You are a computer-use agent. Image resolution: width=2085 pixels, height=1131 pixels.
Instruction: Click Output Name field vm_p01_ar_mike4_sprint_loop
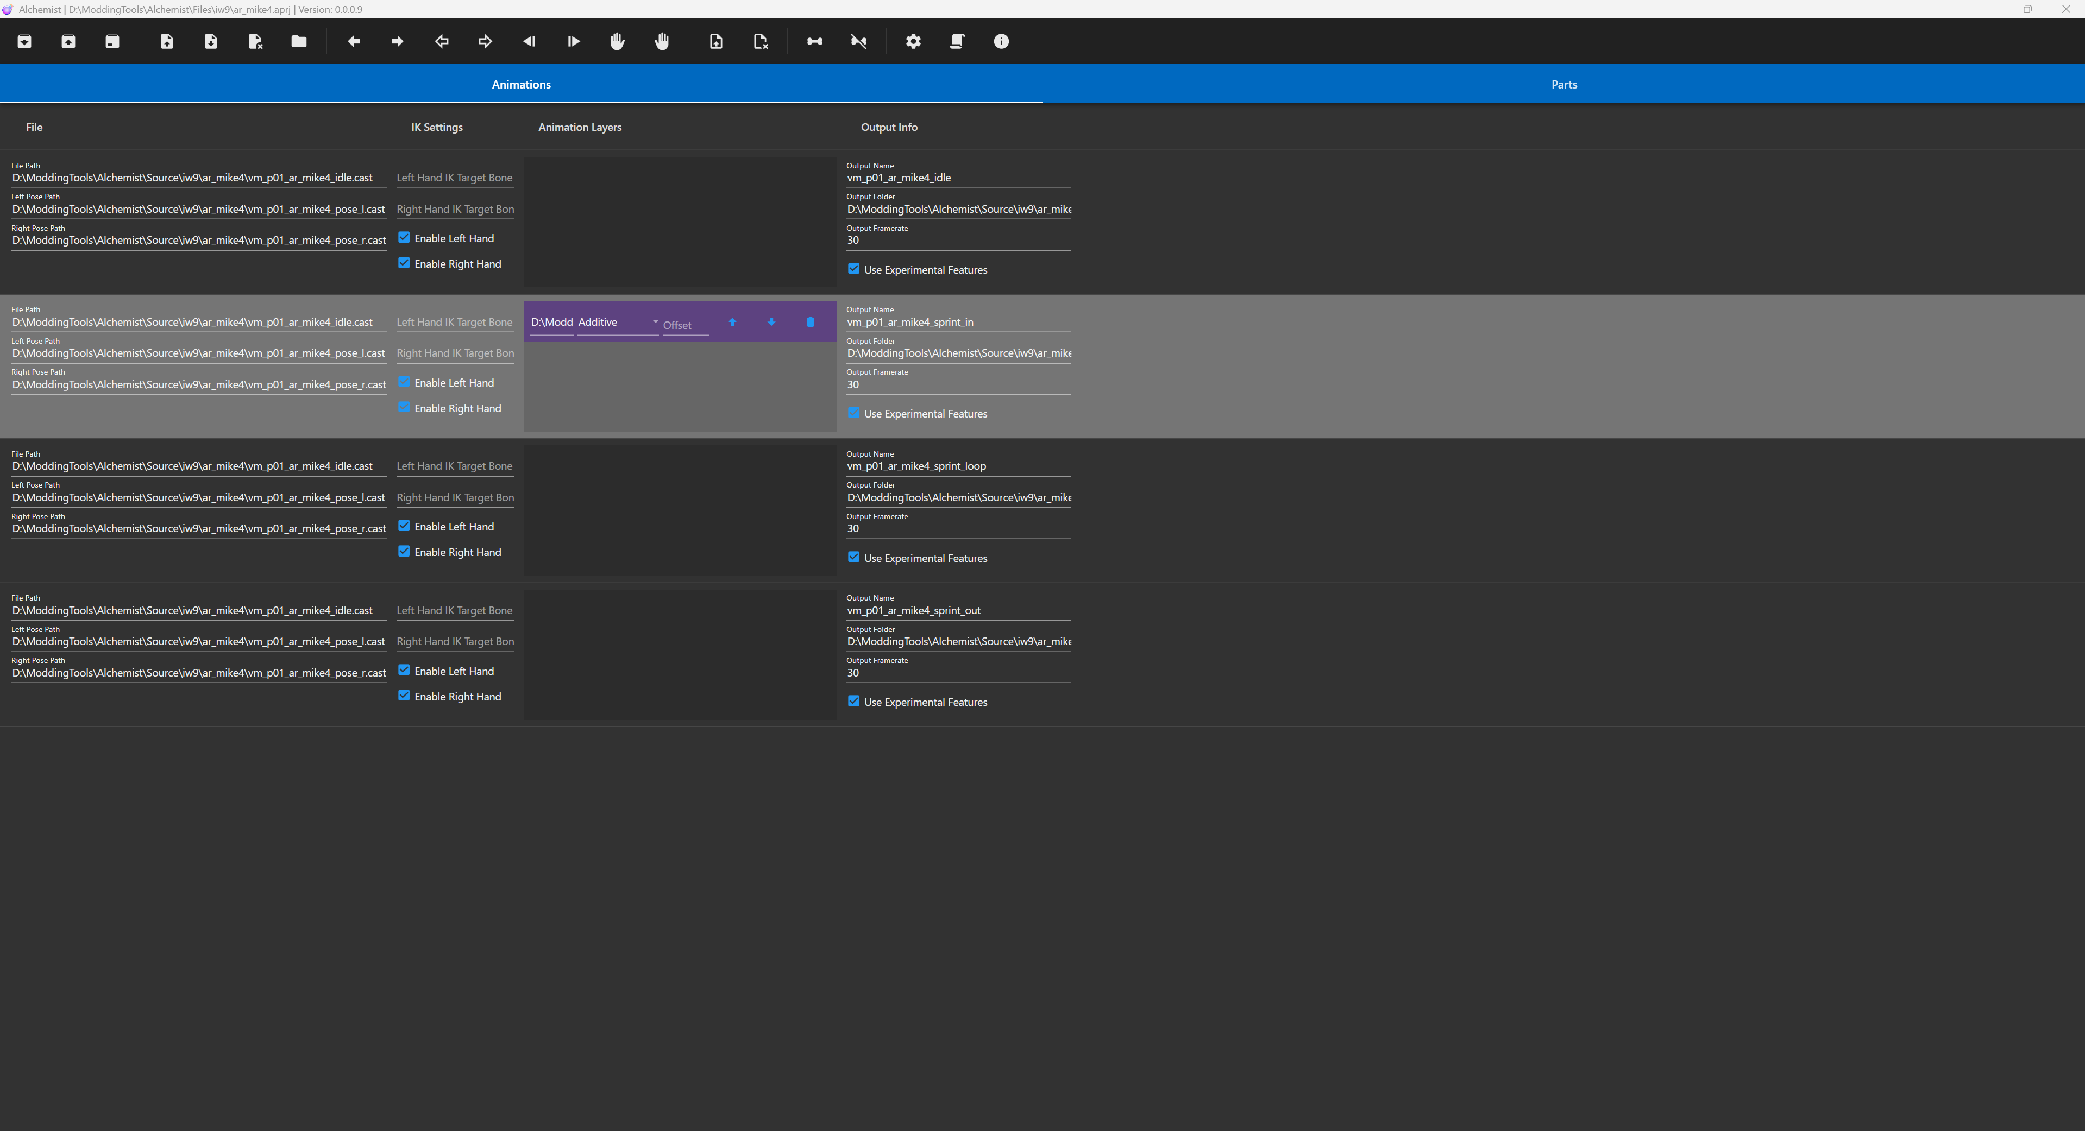click(958, 466)
